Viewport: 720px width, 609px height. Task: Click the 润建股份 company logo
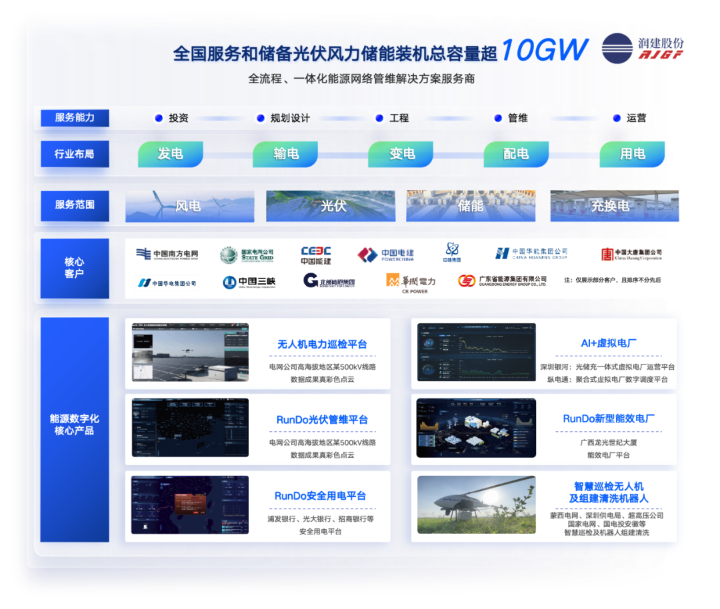642,49
